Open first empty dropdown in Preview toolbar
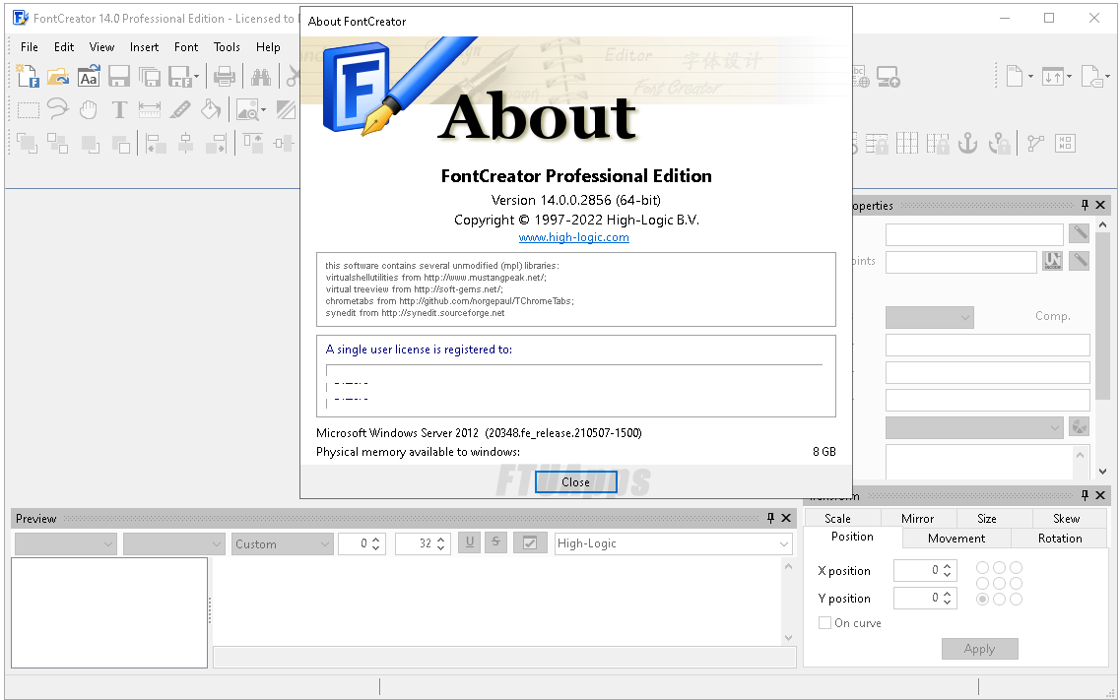Viewport: 1120px width, 700px height. point(65,543)
